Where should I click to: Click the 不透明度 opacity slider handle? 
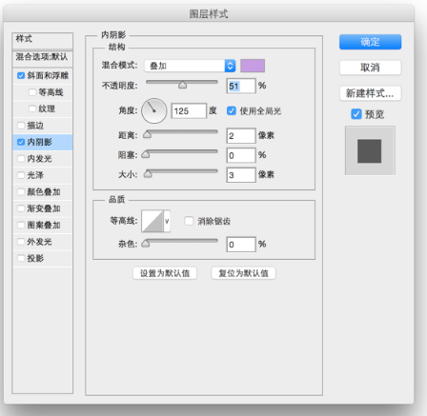coord(182,85)
